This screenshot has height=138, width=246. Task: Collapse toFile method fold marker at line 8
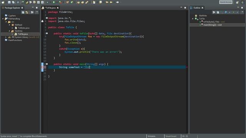[47, 33]
